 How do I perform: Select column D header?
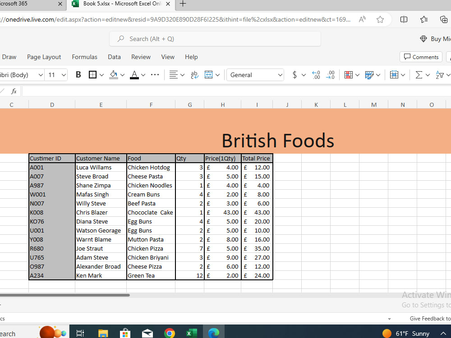click(52, 105)
